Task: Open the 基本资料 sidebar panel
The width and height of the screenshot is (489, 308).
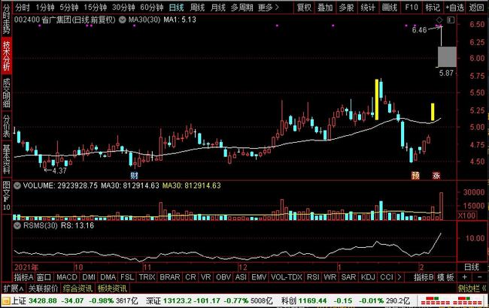Action: coord(6,154)
